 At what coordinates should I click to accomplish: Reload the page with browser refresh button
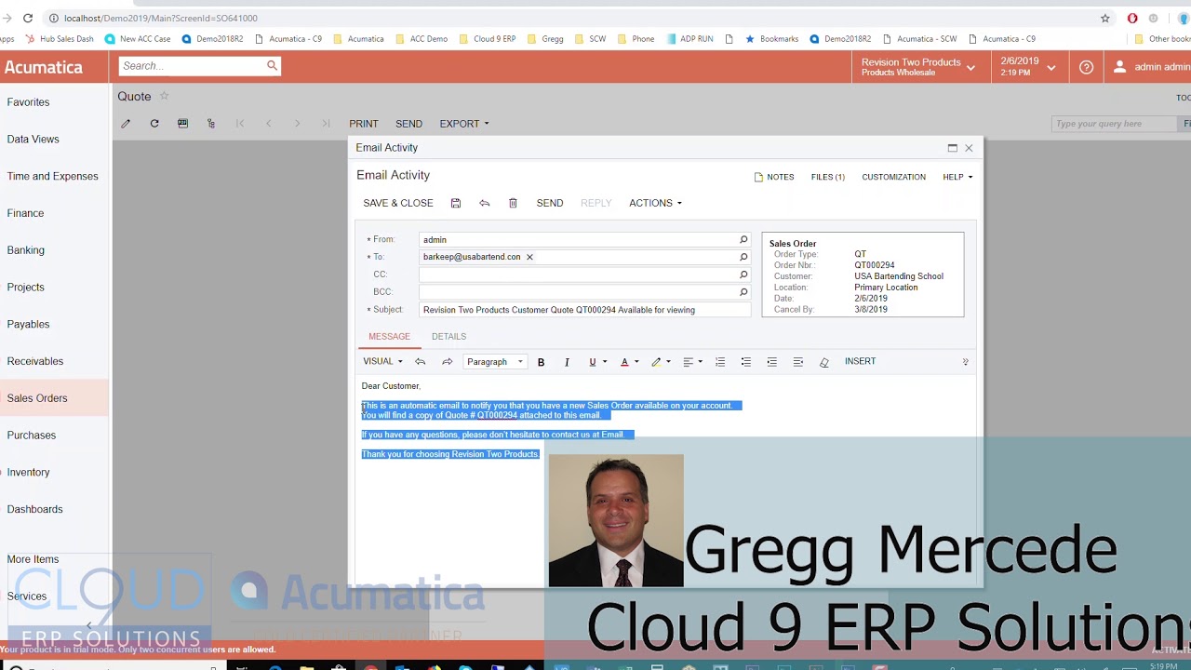[x=28, y=18]
